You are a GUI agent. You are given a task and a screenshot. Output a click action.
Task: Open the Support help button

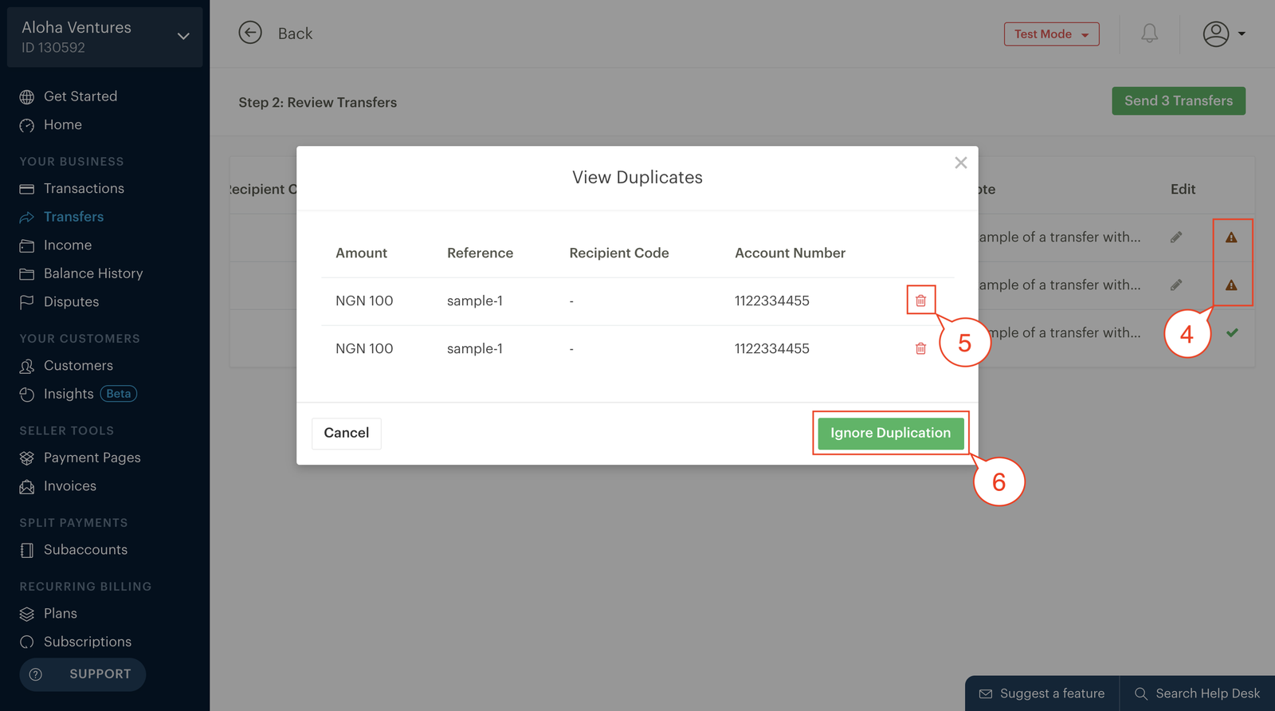83,674
